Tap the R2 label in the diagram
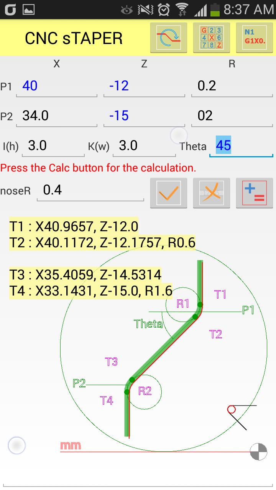276x490 pixels. (145, 391)
